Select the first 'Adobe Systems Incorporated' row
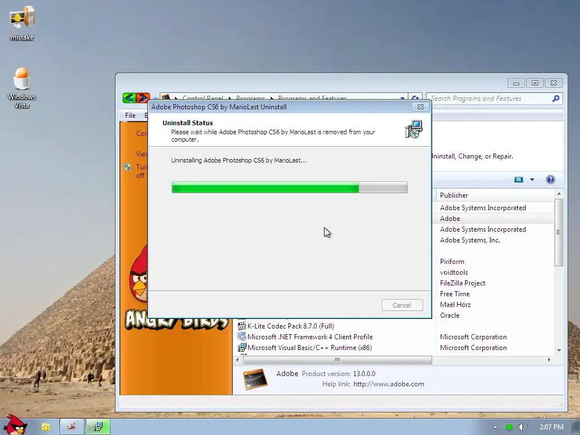This screenshot has width=580, height=435. 483,208
